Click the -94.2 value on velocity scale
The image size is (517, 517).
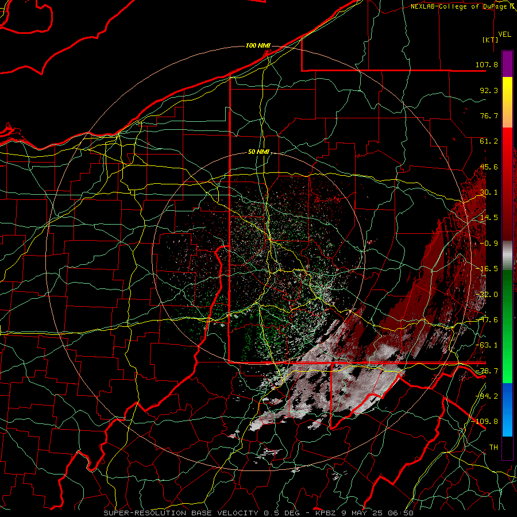tap(487, 396)
